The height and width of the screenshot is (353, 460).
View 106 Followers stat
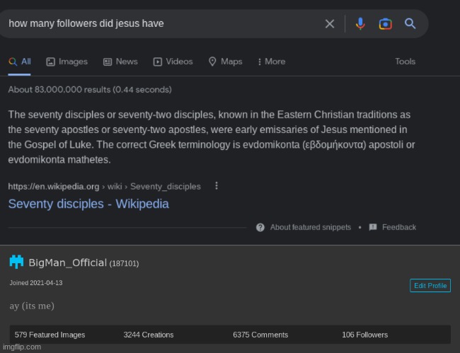tap(365, 335)
